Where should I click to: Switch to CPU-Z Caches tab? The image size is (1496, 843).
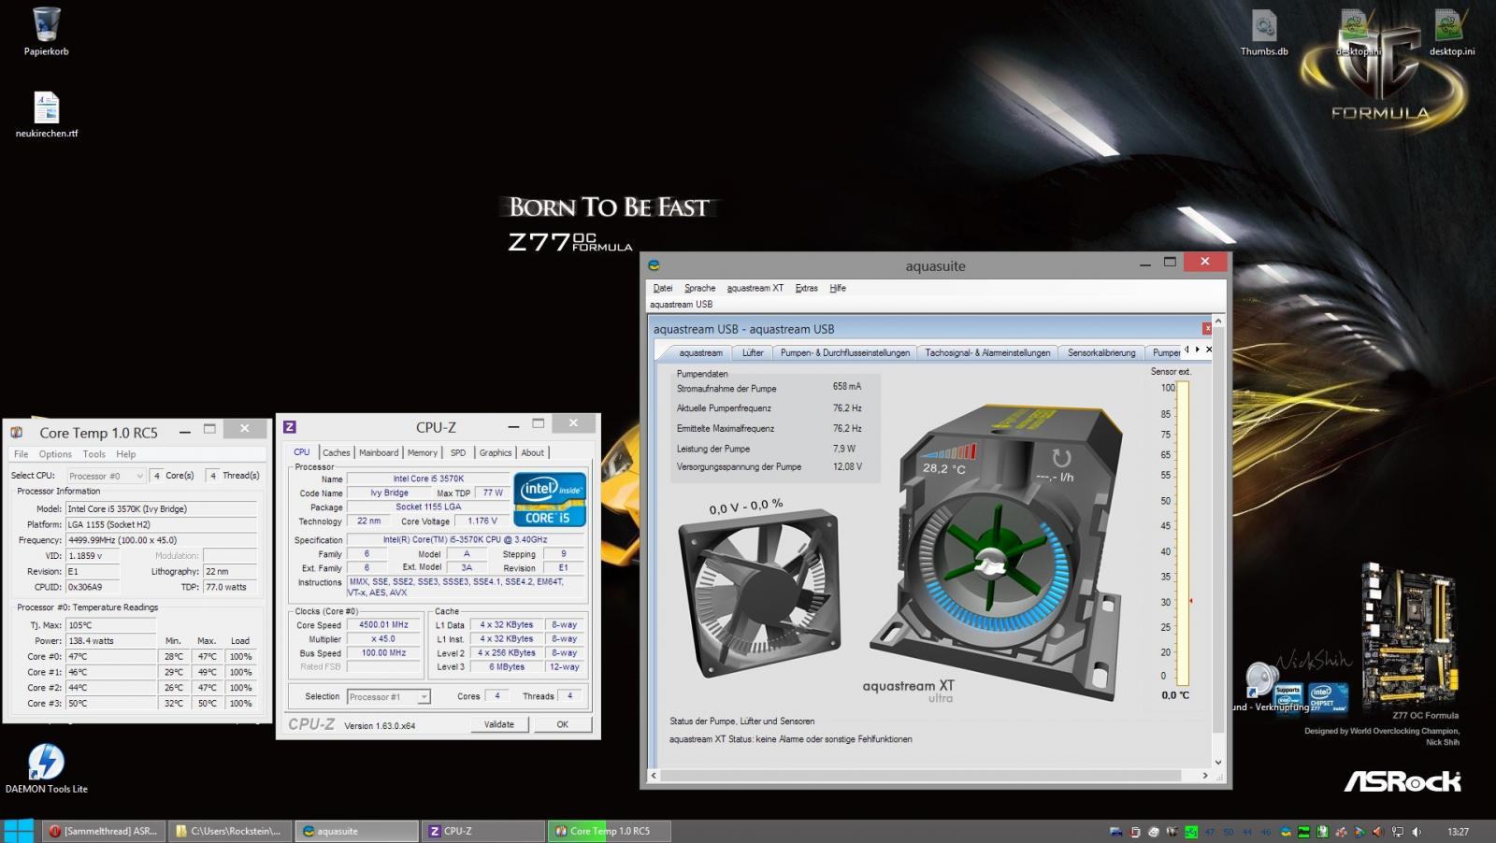tap(336, 452)
